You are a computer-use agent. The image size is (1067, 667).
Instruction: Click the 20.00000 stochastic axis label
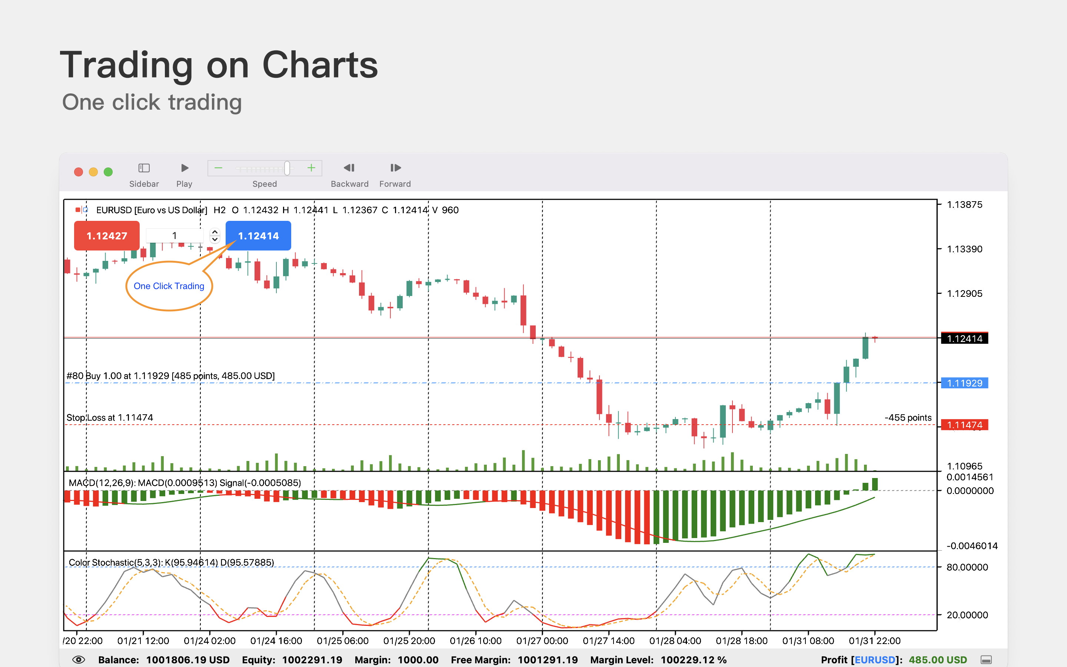pos(967,615)
